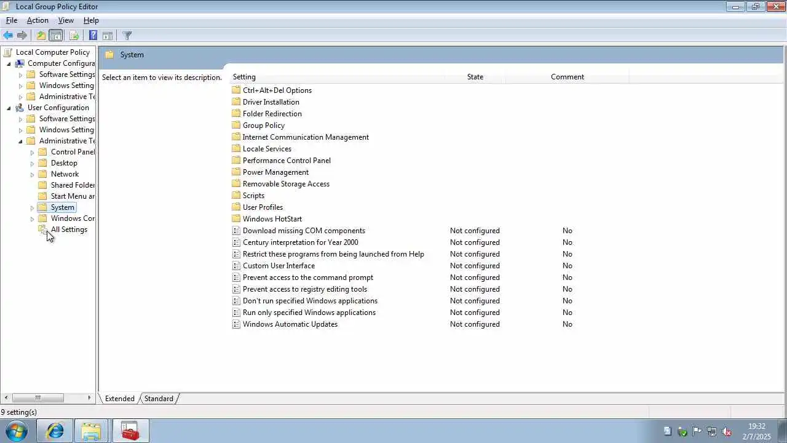Open Help via blue question mark icon
787x443 pixels.
pos(93,36)
